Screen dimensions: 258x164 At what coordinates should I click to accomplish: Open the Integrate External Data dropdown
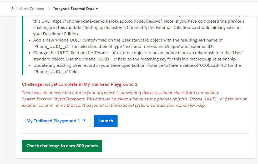click(x=75, y=9)
